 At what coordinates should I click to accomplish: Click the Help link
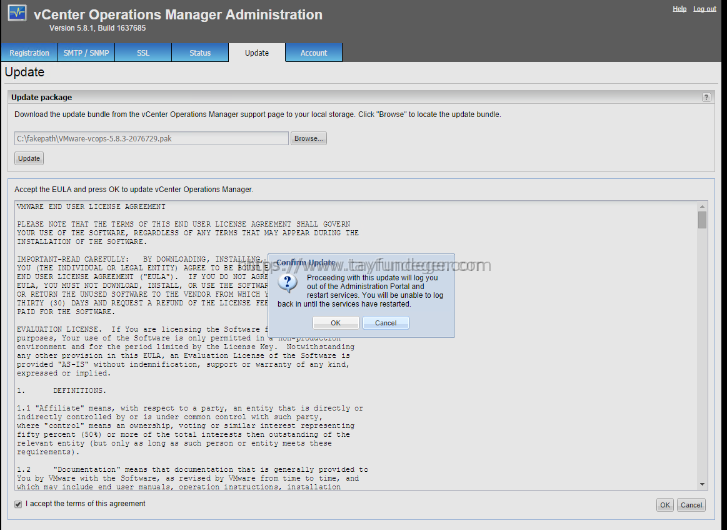click(679, 9)
